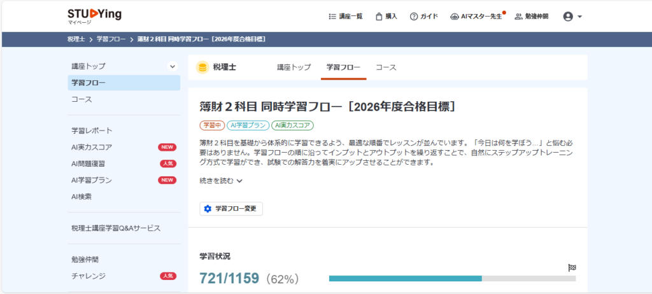Open AI実力スコア in sidebar
Image resolution: width=652 pixels, height=294 pixels.
92,147
